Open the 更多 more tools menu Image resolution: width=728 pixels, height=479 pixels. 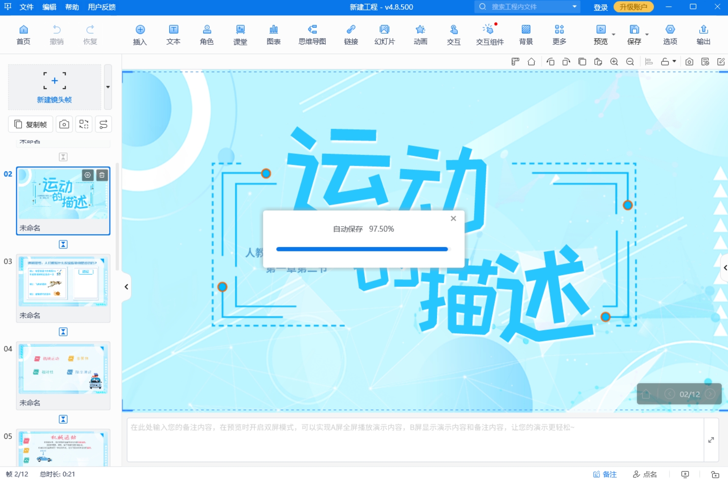coord(559,35)
